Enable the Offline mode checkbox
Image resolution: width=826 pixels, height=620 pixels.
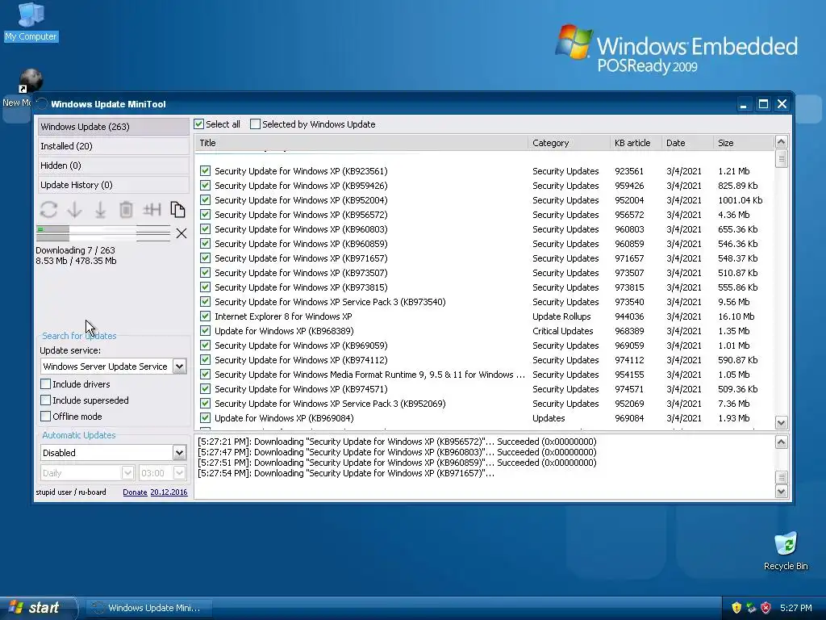tap(46, 416)
